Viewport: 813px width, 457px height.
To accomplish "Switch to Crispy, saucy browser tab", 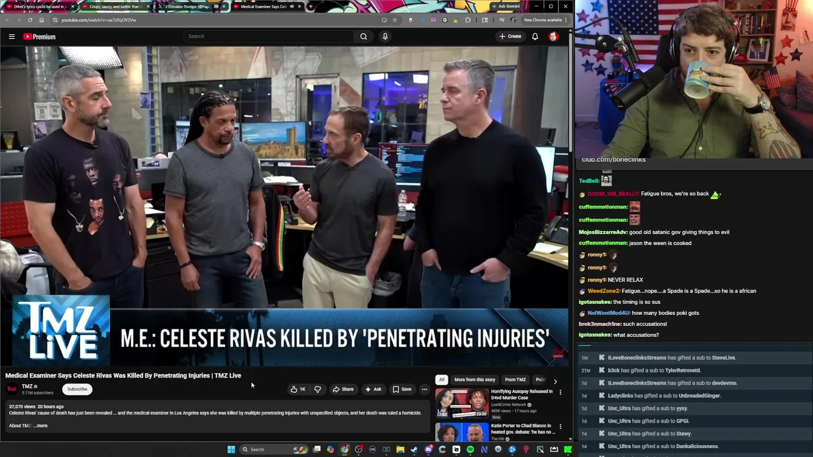I will (x=114, y=6).
